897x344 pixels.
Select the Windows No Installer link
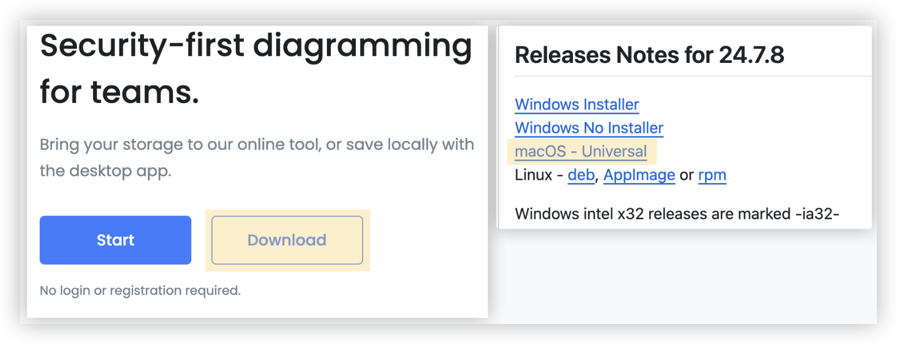(589, 128)
